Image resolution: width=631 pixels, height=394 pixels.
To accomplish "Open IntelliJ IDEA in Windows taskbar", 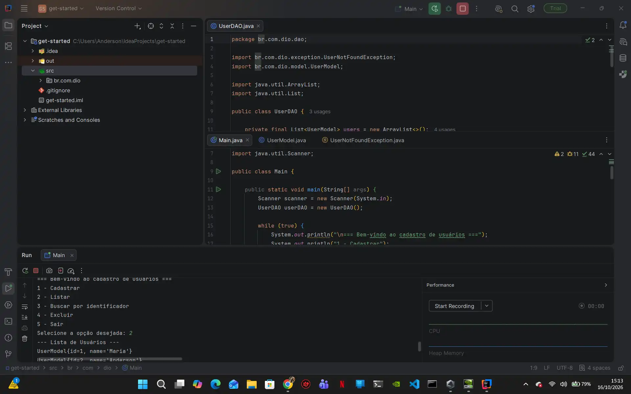I will tap(486, 384).
